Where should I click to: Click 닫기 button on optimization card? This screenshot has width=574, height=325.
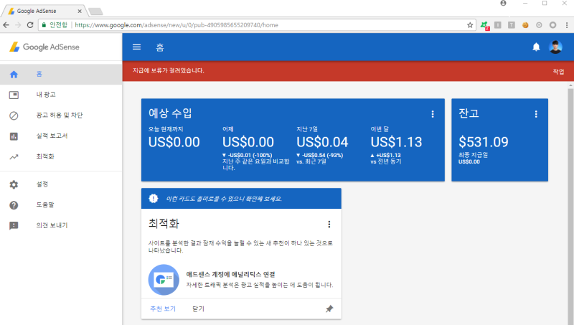click(198, 309)
